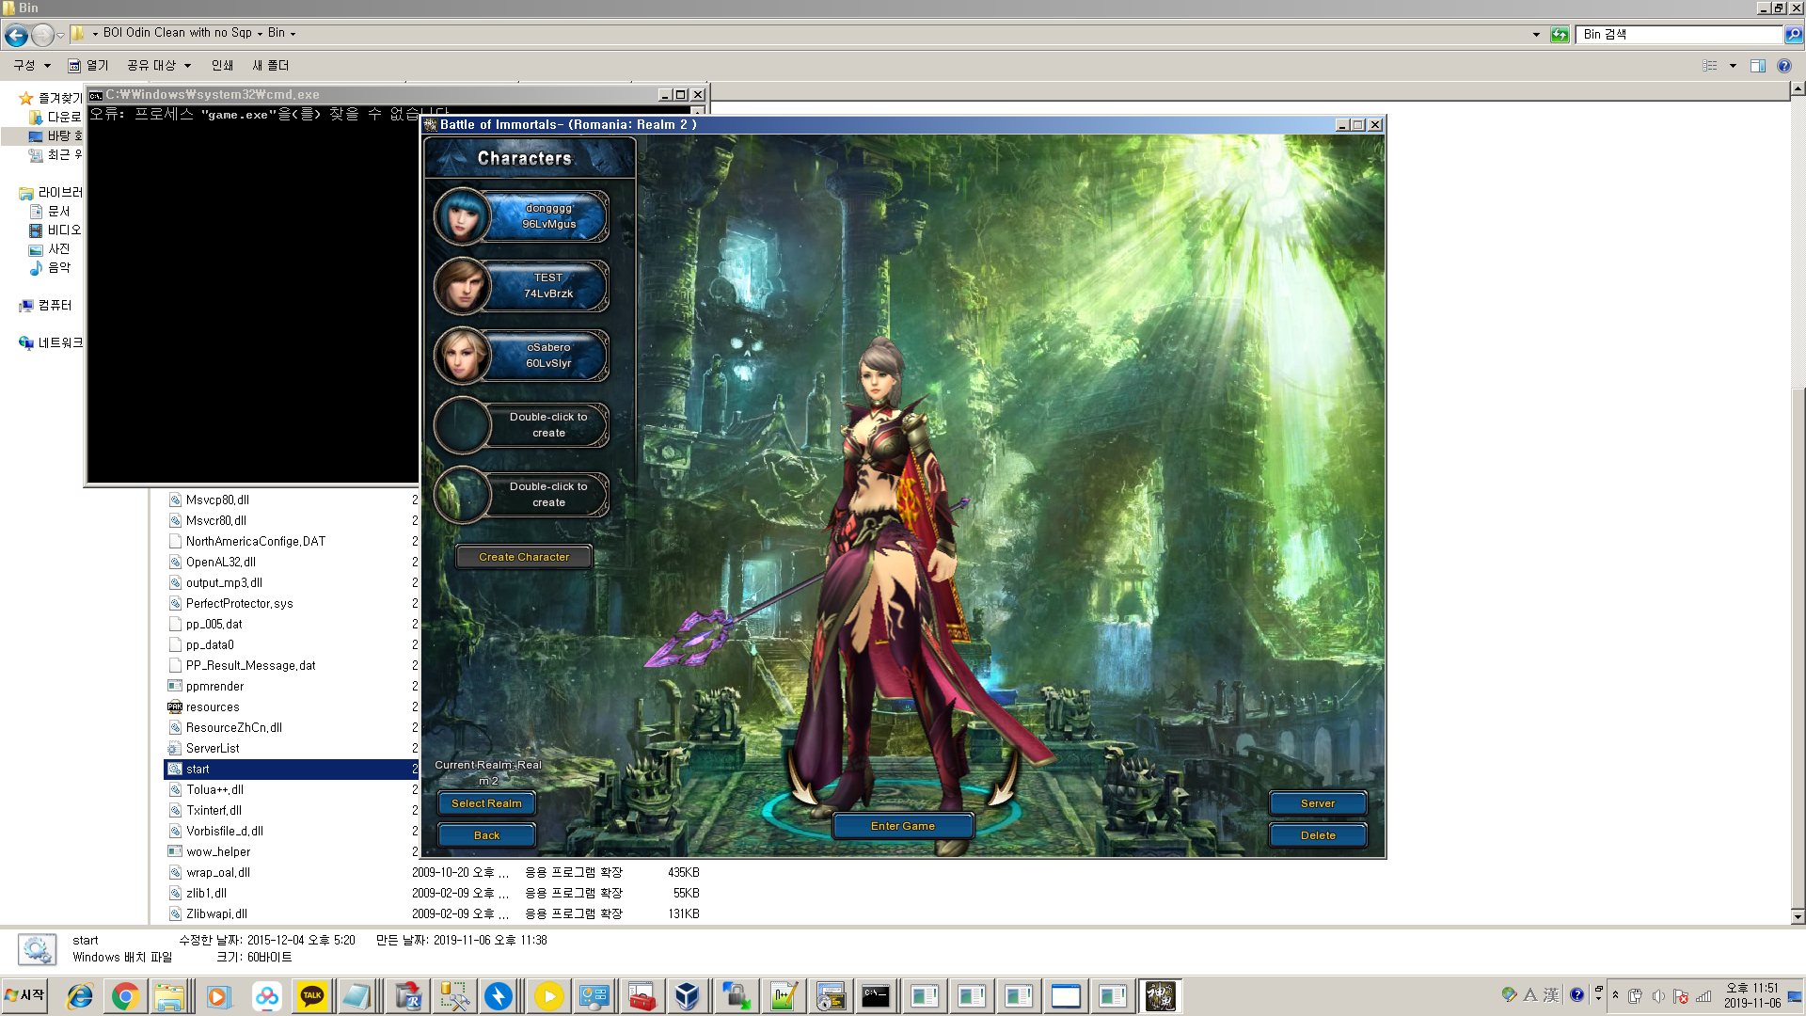Click the 새 폴더 (New folder) menu item
Image resolution: width=1806 pixels, height=1016 pixels.
(x=271, y=66)
